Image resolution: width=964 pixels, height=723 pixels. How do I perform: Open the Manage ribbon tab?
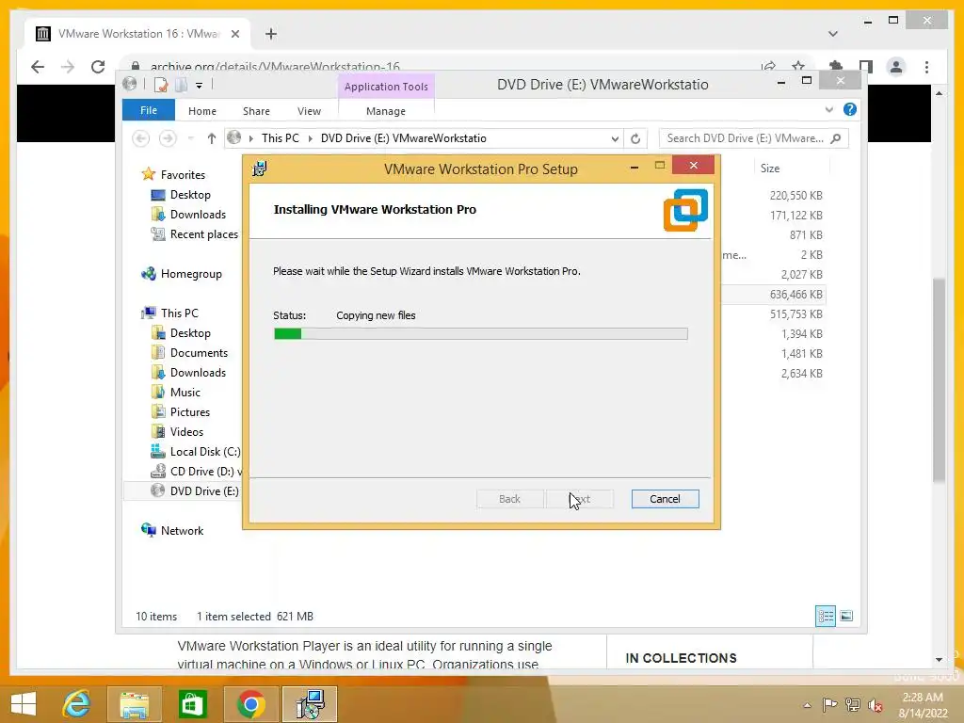click(385, 111)
